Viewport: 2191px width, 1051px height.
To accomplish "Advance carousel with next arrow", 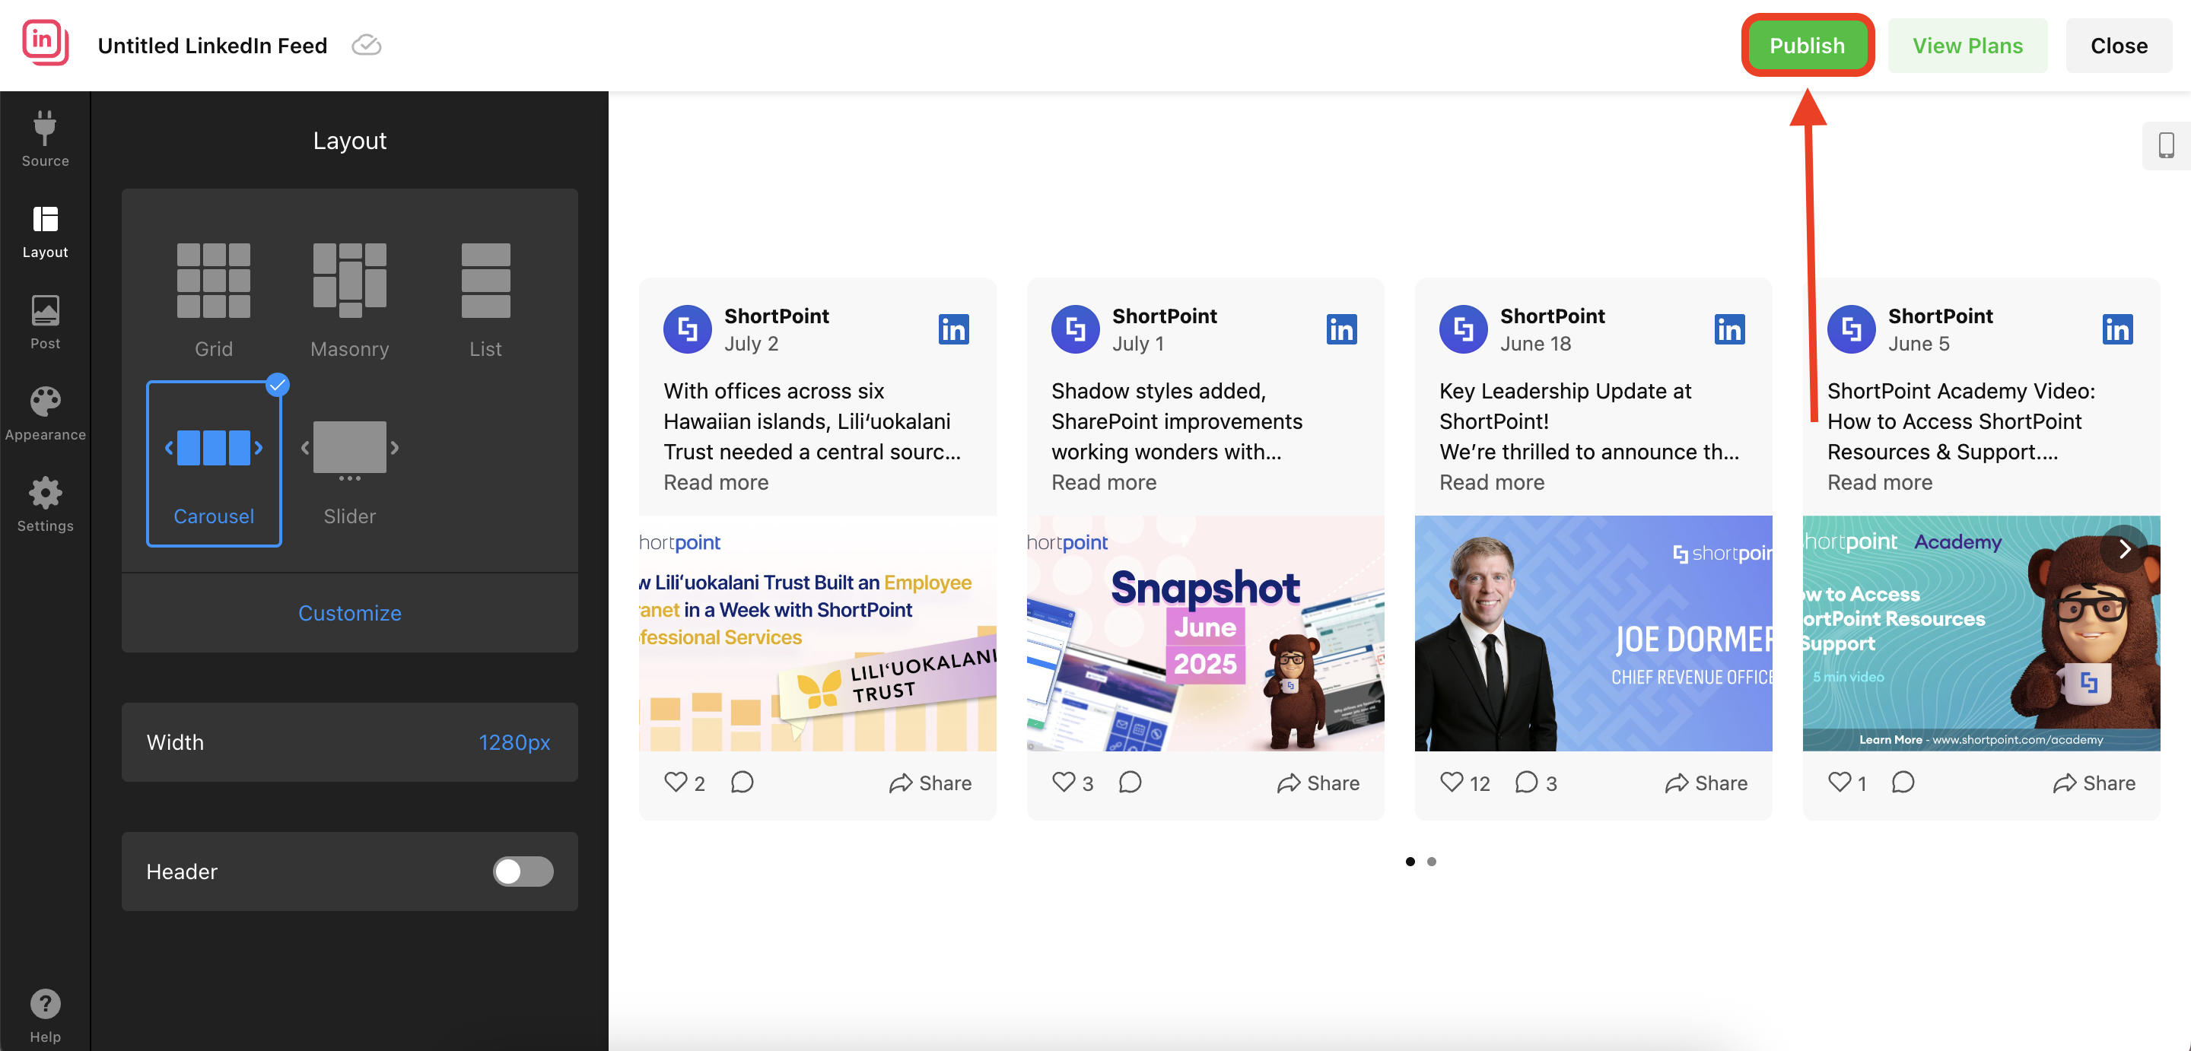I will click(x=2124, y=549).
